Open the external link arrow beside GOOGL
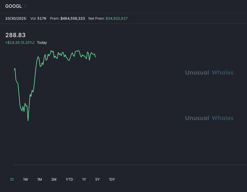247x192 pixels. tap(25, 6)
